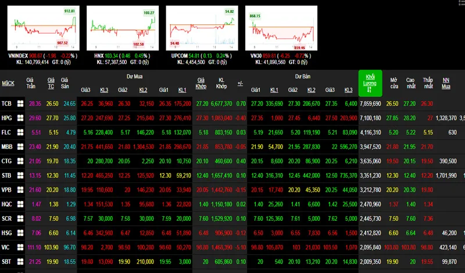Viewport: 465px width, 273px height.
Task: Click the grid icon next to SCR
Action: 20,218
